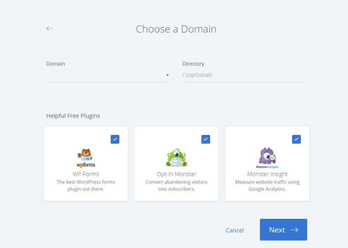Click the green Opt-in Monster logo
Image resolution: width=348 pixels, height=248 pixels.
coord(176,158)
